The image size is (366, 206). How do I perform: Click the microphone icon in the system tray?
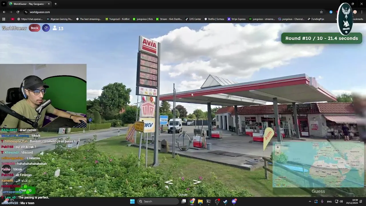(322, 201)
